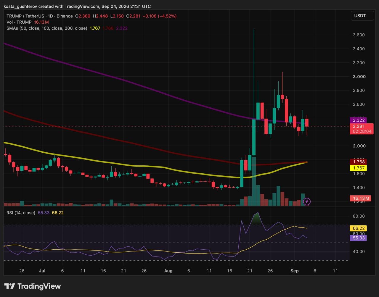Viewport: 379px width, 297px height.
Task: Select the Vol · TRUMP indicator legend
Action: pyautogui.click(x=19, y=22)
